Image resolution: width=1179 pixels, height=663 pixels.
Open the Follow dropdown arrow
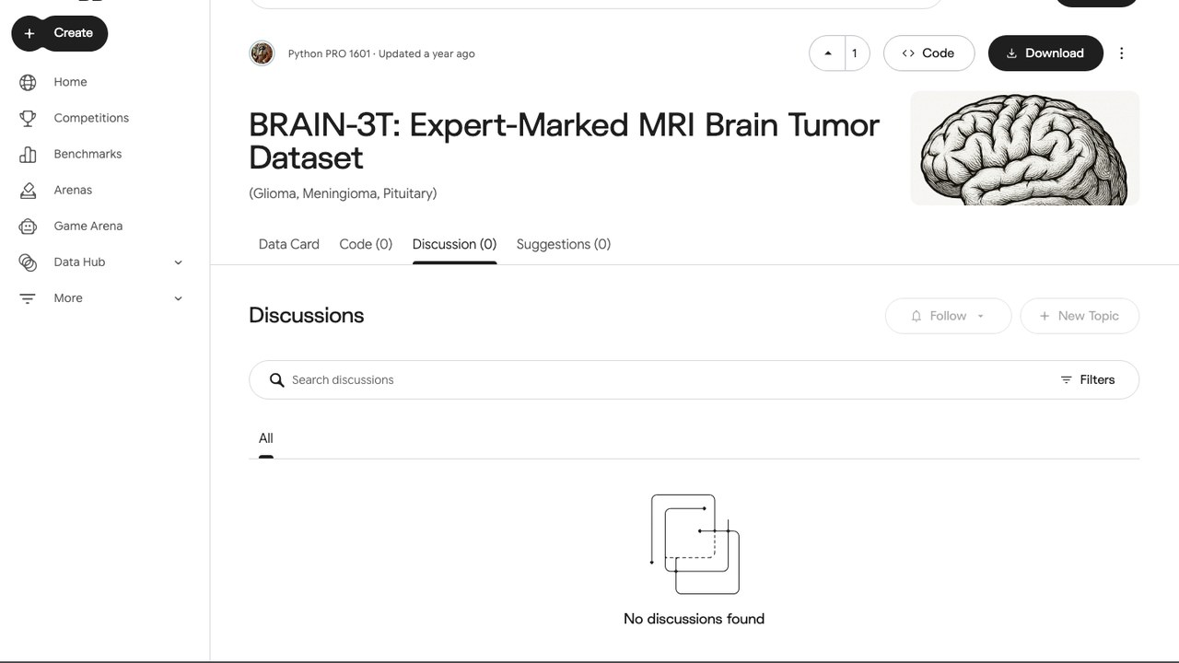[x=981, y=316]
